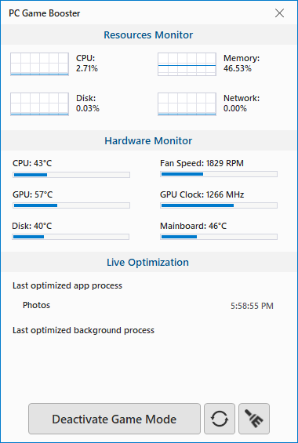Close the PC Game Booster window

click(279, 13)
